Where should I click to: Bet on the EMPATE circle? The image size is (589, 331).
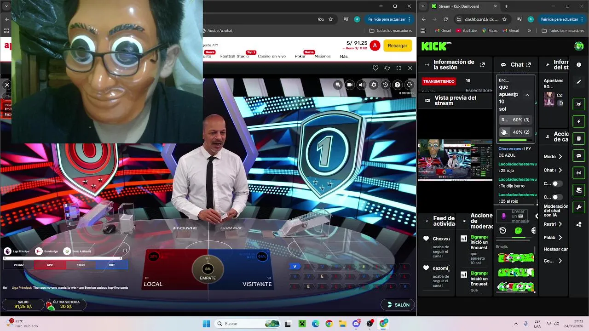[208, 269]
